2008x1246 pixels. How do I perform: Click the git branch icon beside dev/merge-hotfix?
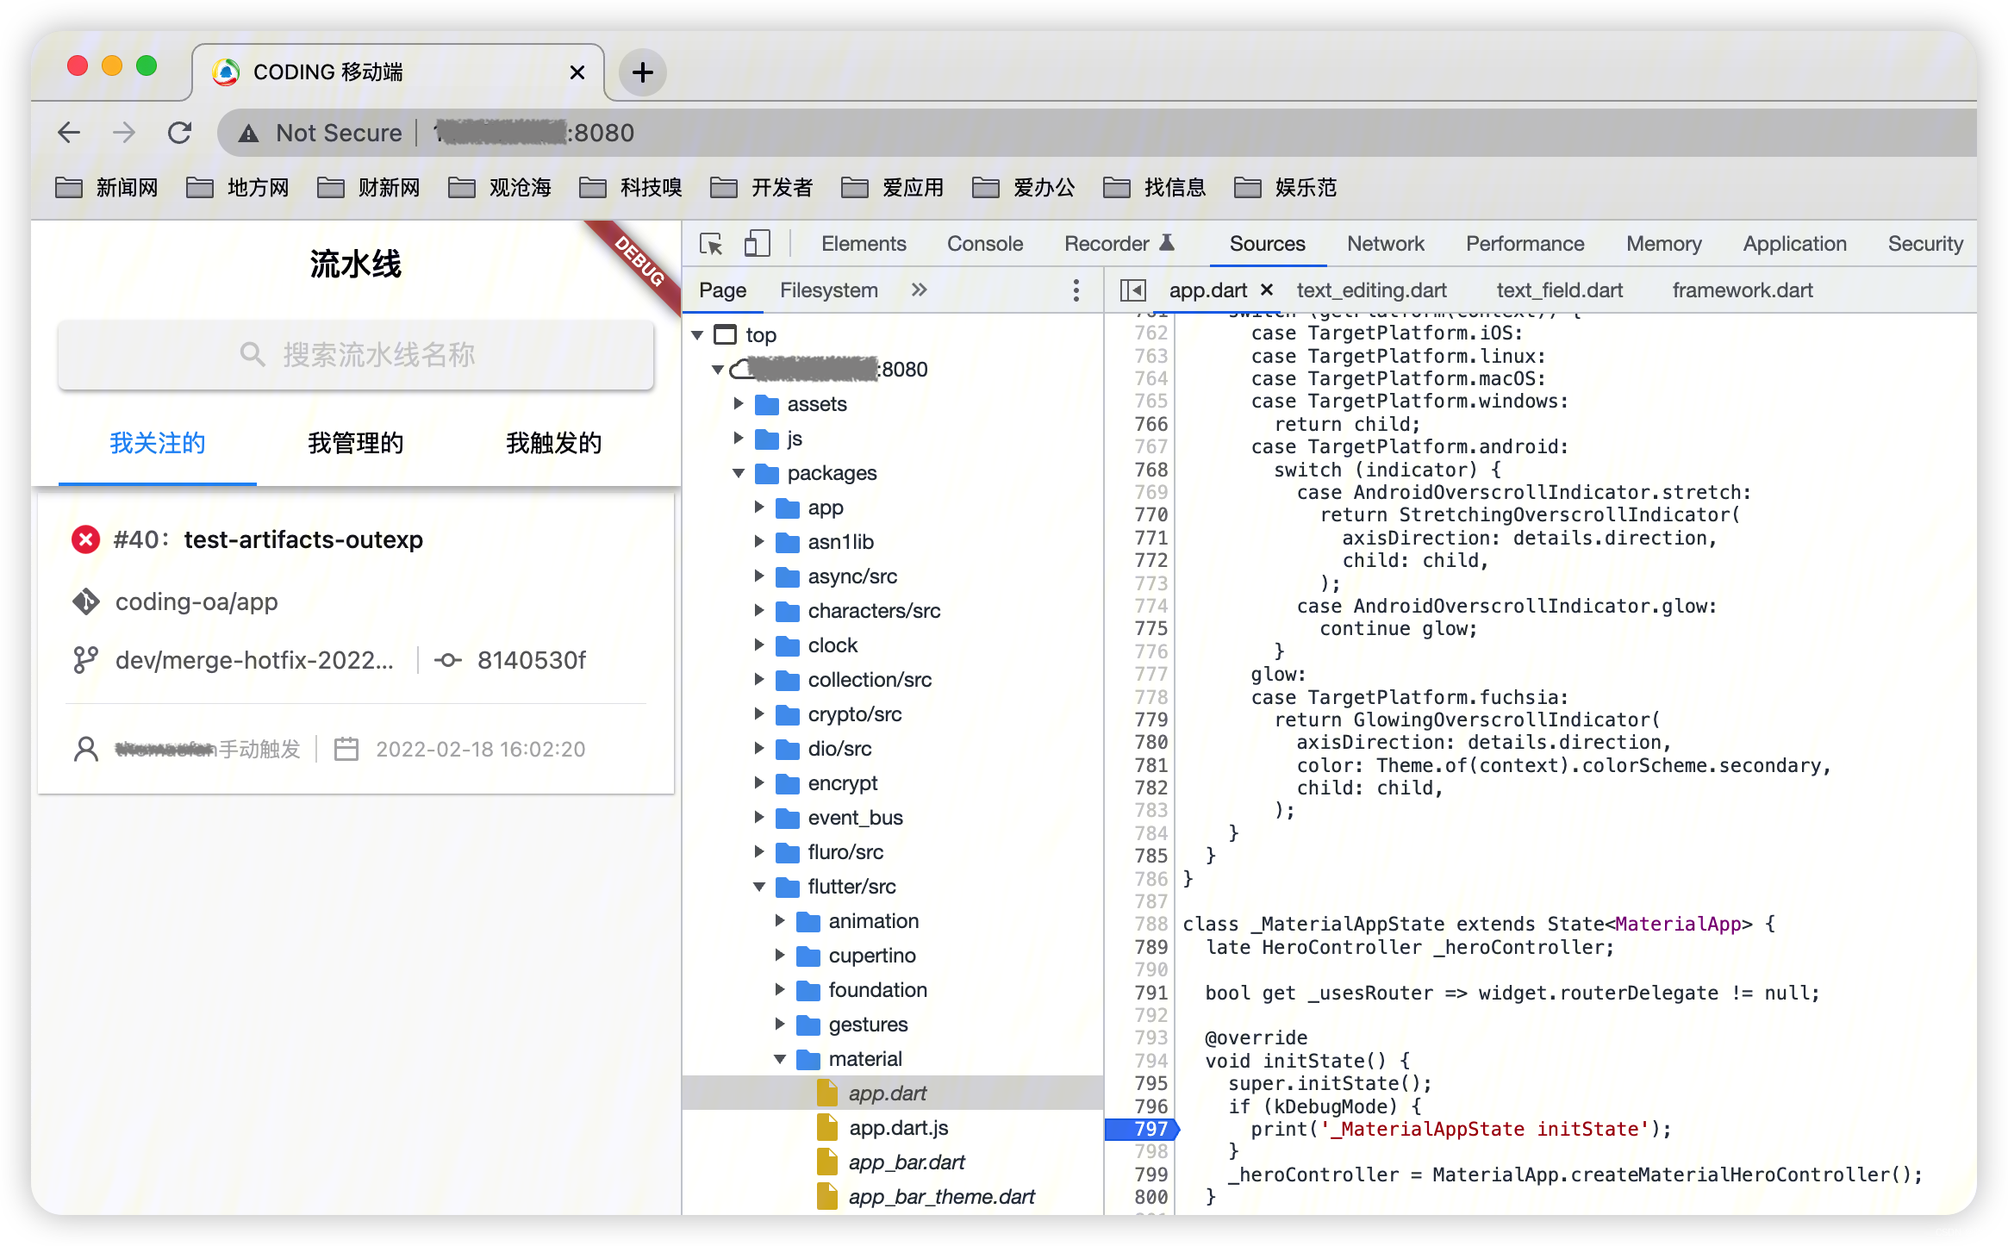click(85, 660)
